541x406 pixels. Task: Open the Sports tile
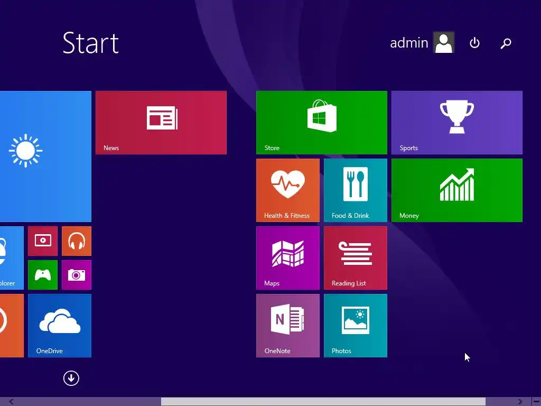[x=457, y=123]
